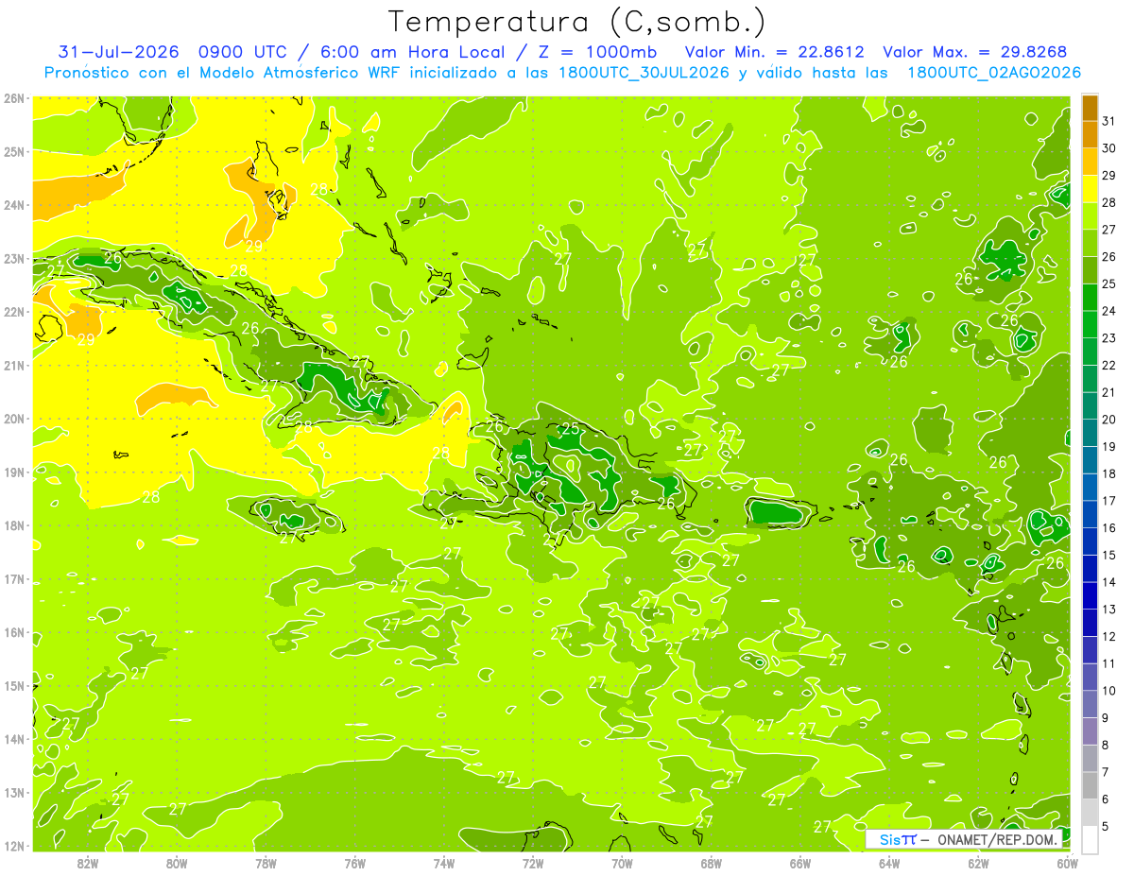This screenshot has width=1134, height=876.
Task: Click longitude axis label "74W"
Action: coord(444,864)
